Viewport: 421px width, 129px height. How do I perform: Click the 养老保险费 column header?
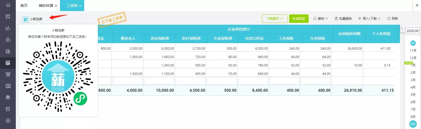160,38
